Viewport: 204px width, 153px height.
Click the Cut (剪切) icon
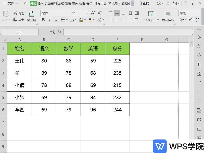(16, 13)
